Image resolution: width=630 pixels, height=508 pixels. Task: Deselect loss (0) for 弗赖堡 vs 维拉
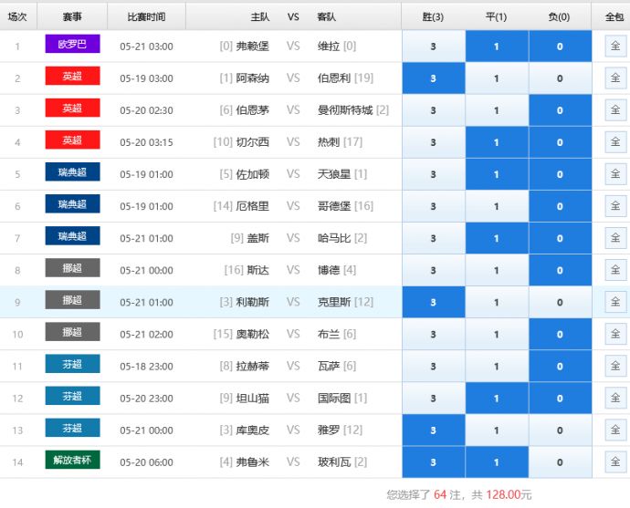coord(560,47)
